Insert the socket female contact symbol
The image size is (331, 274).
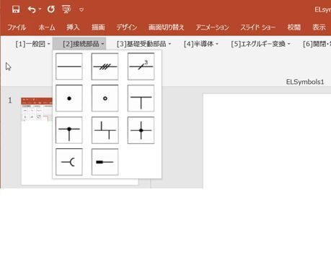click(69, 162)
